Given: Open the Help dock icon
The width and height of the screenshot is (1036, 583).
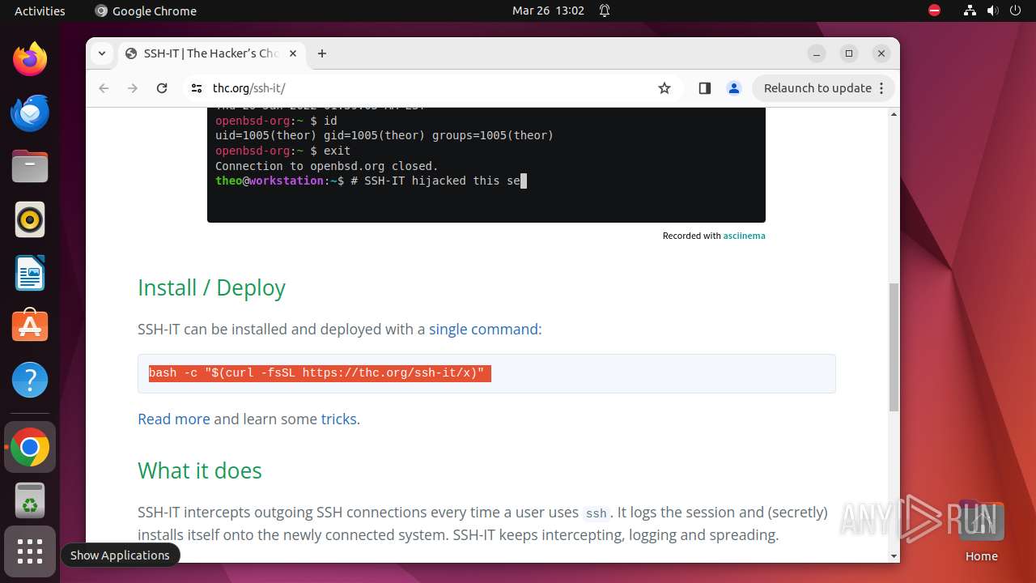Looking at the screenshot, I should click(30, 380).
